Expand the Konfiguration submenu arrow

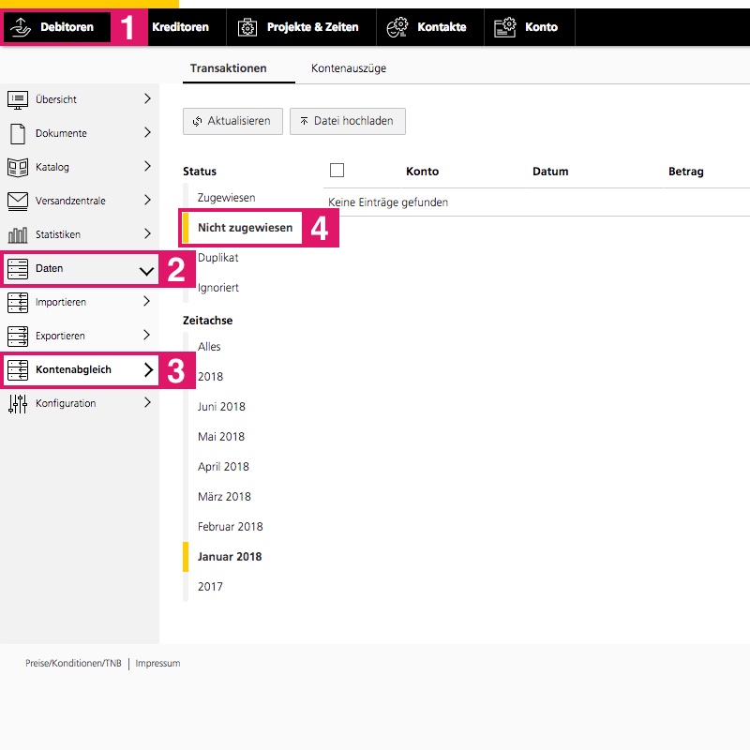(x=147, y=402)
